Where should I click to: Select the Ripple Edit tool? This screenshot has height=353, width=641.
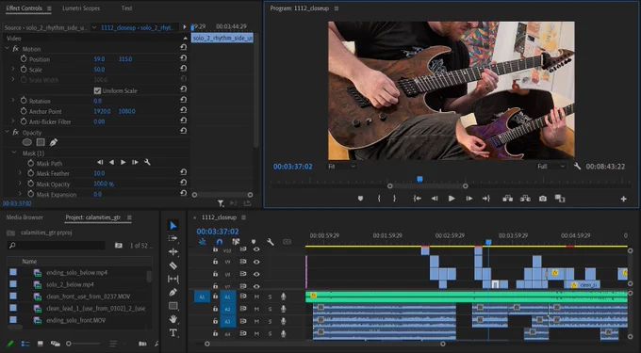coord(173,251)
